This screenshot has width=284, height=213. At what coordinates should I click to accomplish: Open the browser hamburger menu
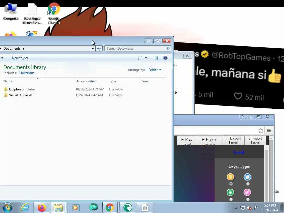click(269, 130)
